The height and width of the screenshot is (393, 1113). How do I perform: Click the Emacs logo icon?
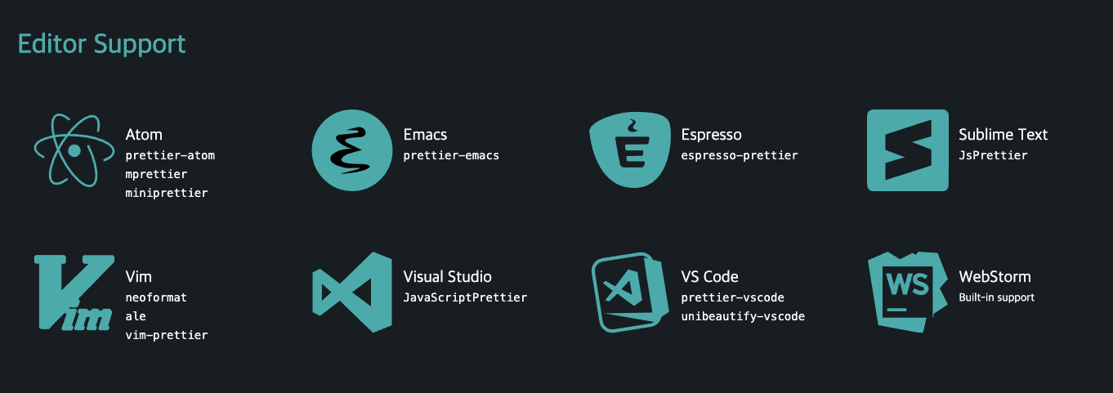coord(352,150)
